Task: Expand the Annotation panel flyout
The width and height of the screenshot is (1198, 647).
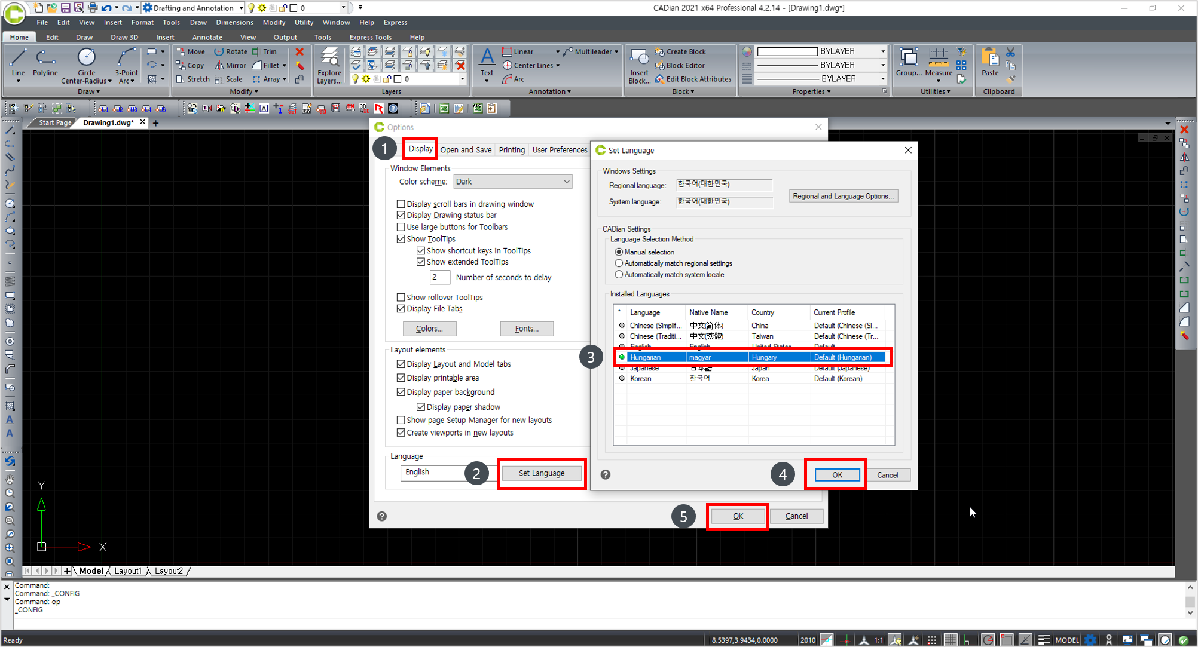Action: coord(550,92)
